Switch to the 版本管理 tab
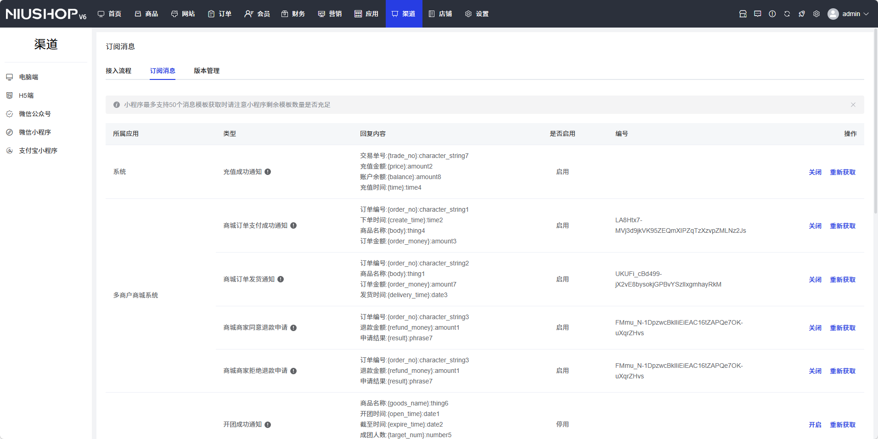878x439 pixels. coord(206,71)
